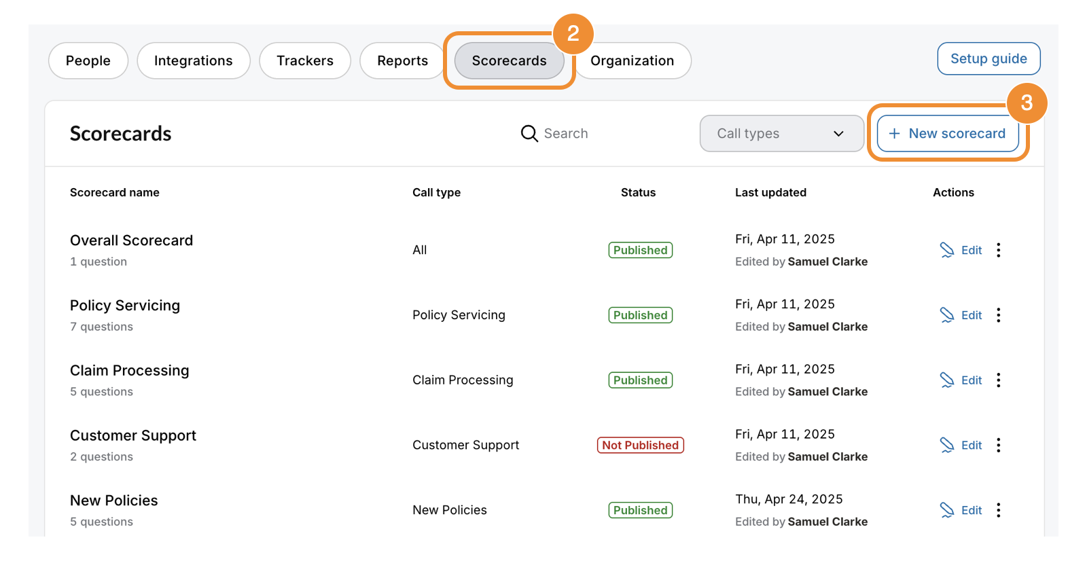Switch to the Scorecards tab
This screenshot has width=1087, height=561.
(x=509, y=61)
